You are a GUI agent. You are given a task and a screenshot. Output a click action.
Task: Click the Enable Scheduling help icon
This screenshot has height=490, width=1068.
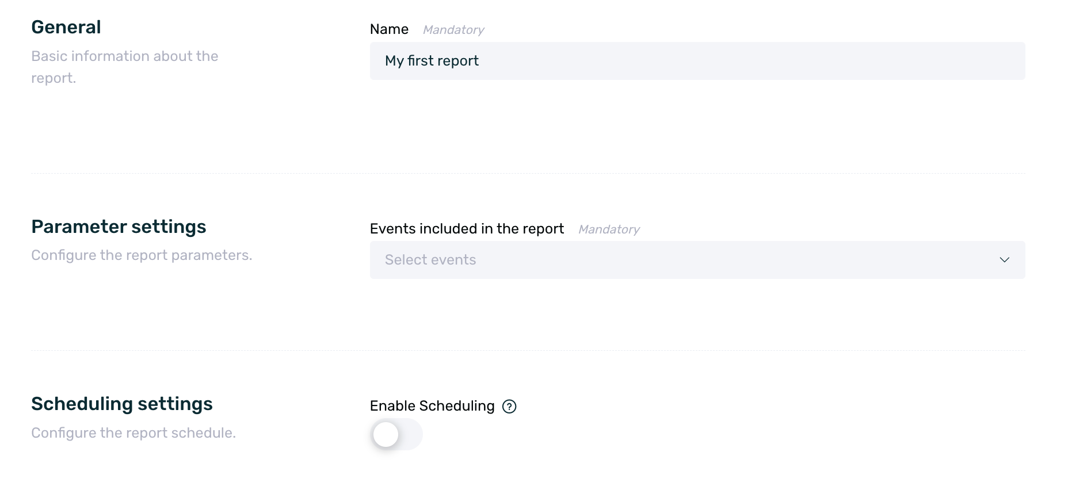point(509,407)
